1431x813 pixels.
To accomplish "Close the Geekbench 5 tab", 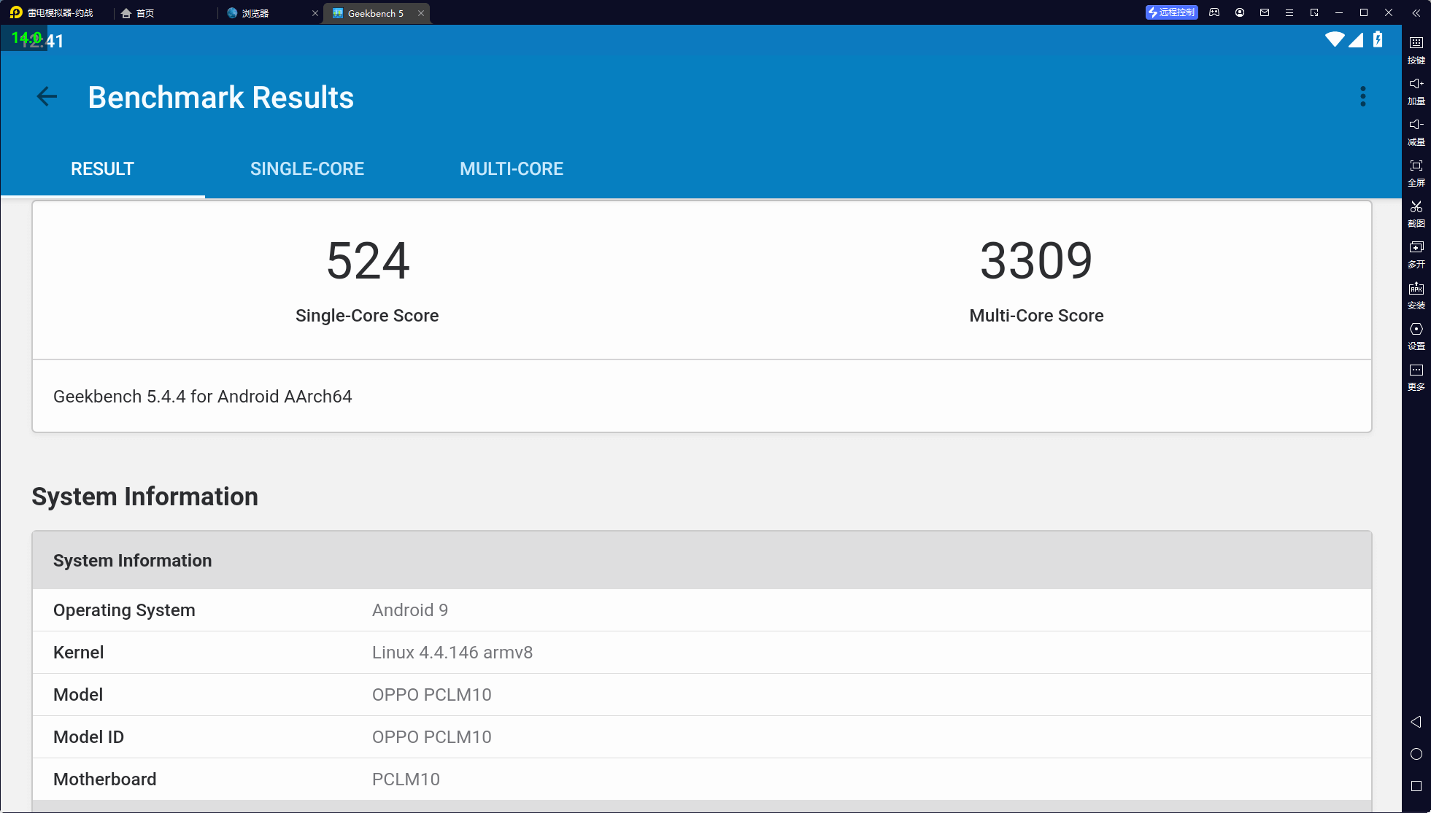I will tap(421, 13).
